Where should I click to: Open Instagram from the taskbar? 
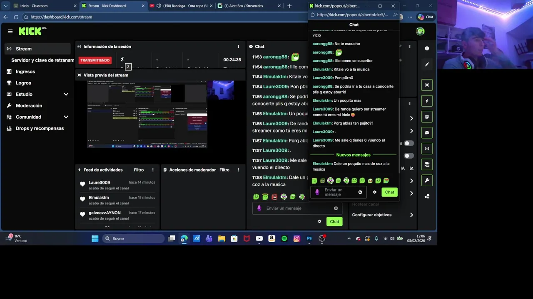pos(296,238)
